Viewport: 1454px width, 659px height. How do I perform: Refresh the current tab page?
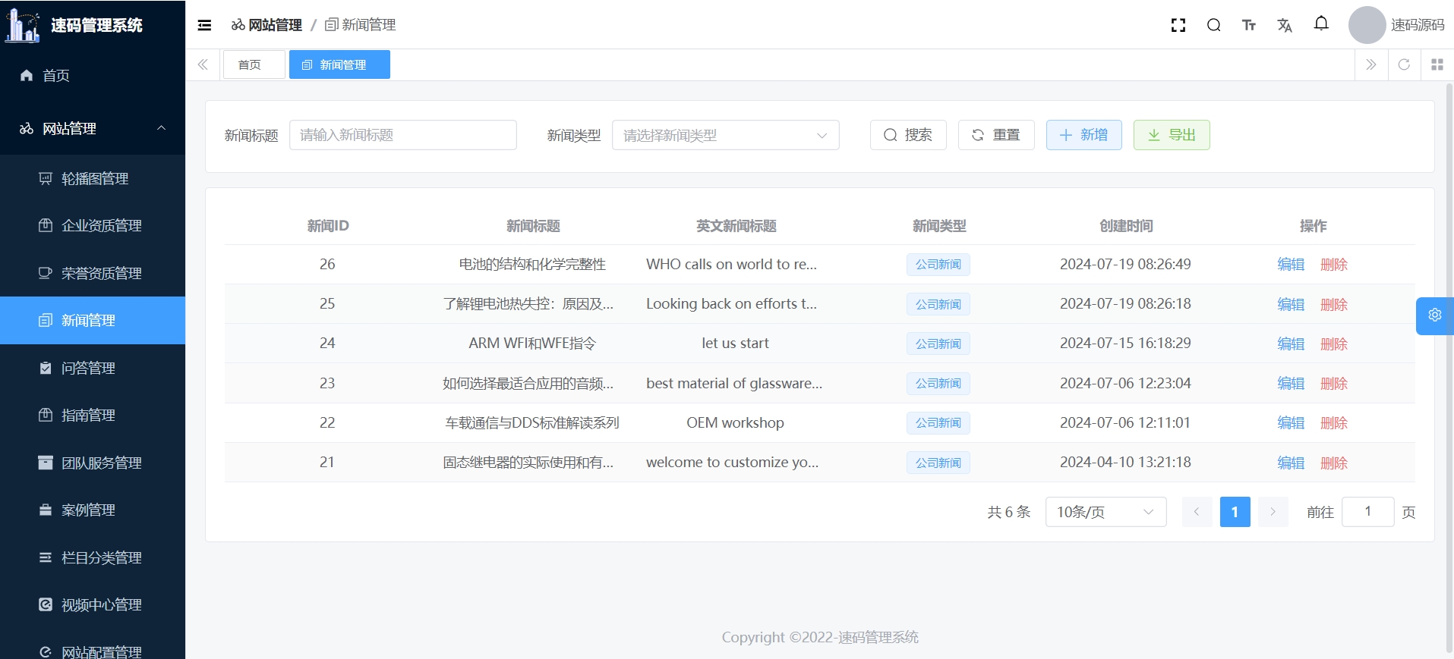[1404, 64]
